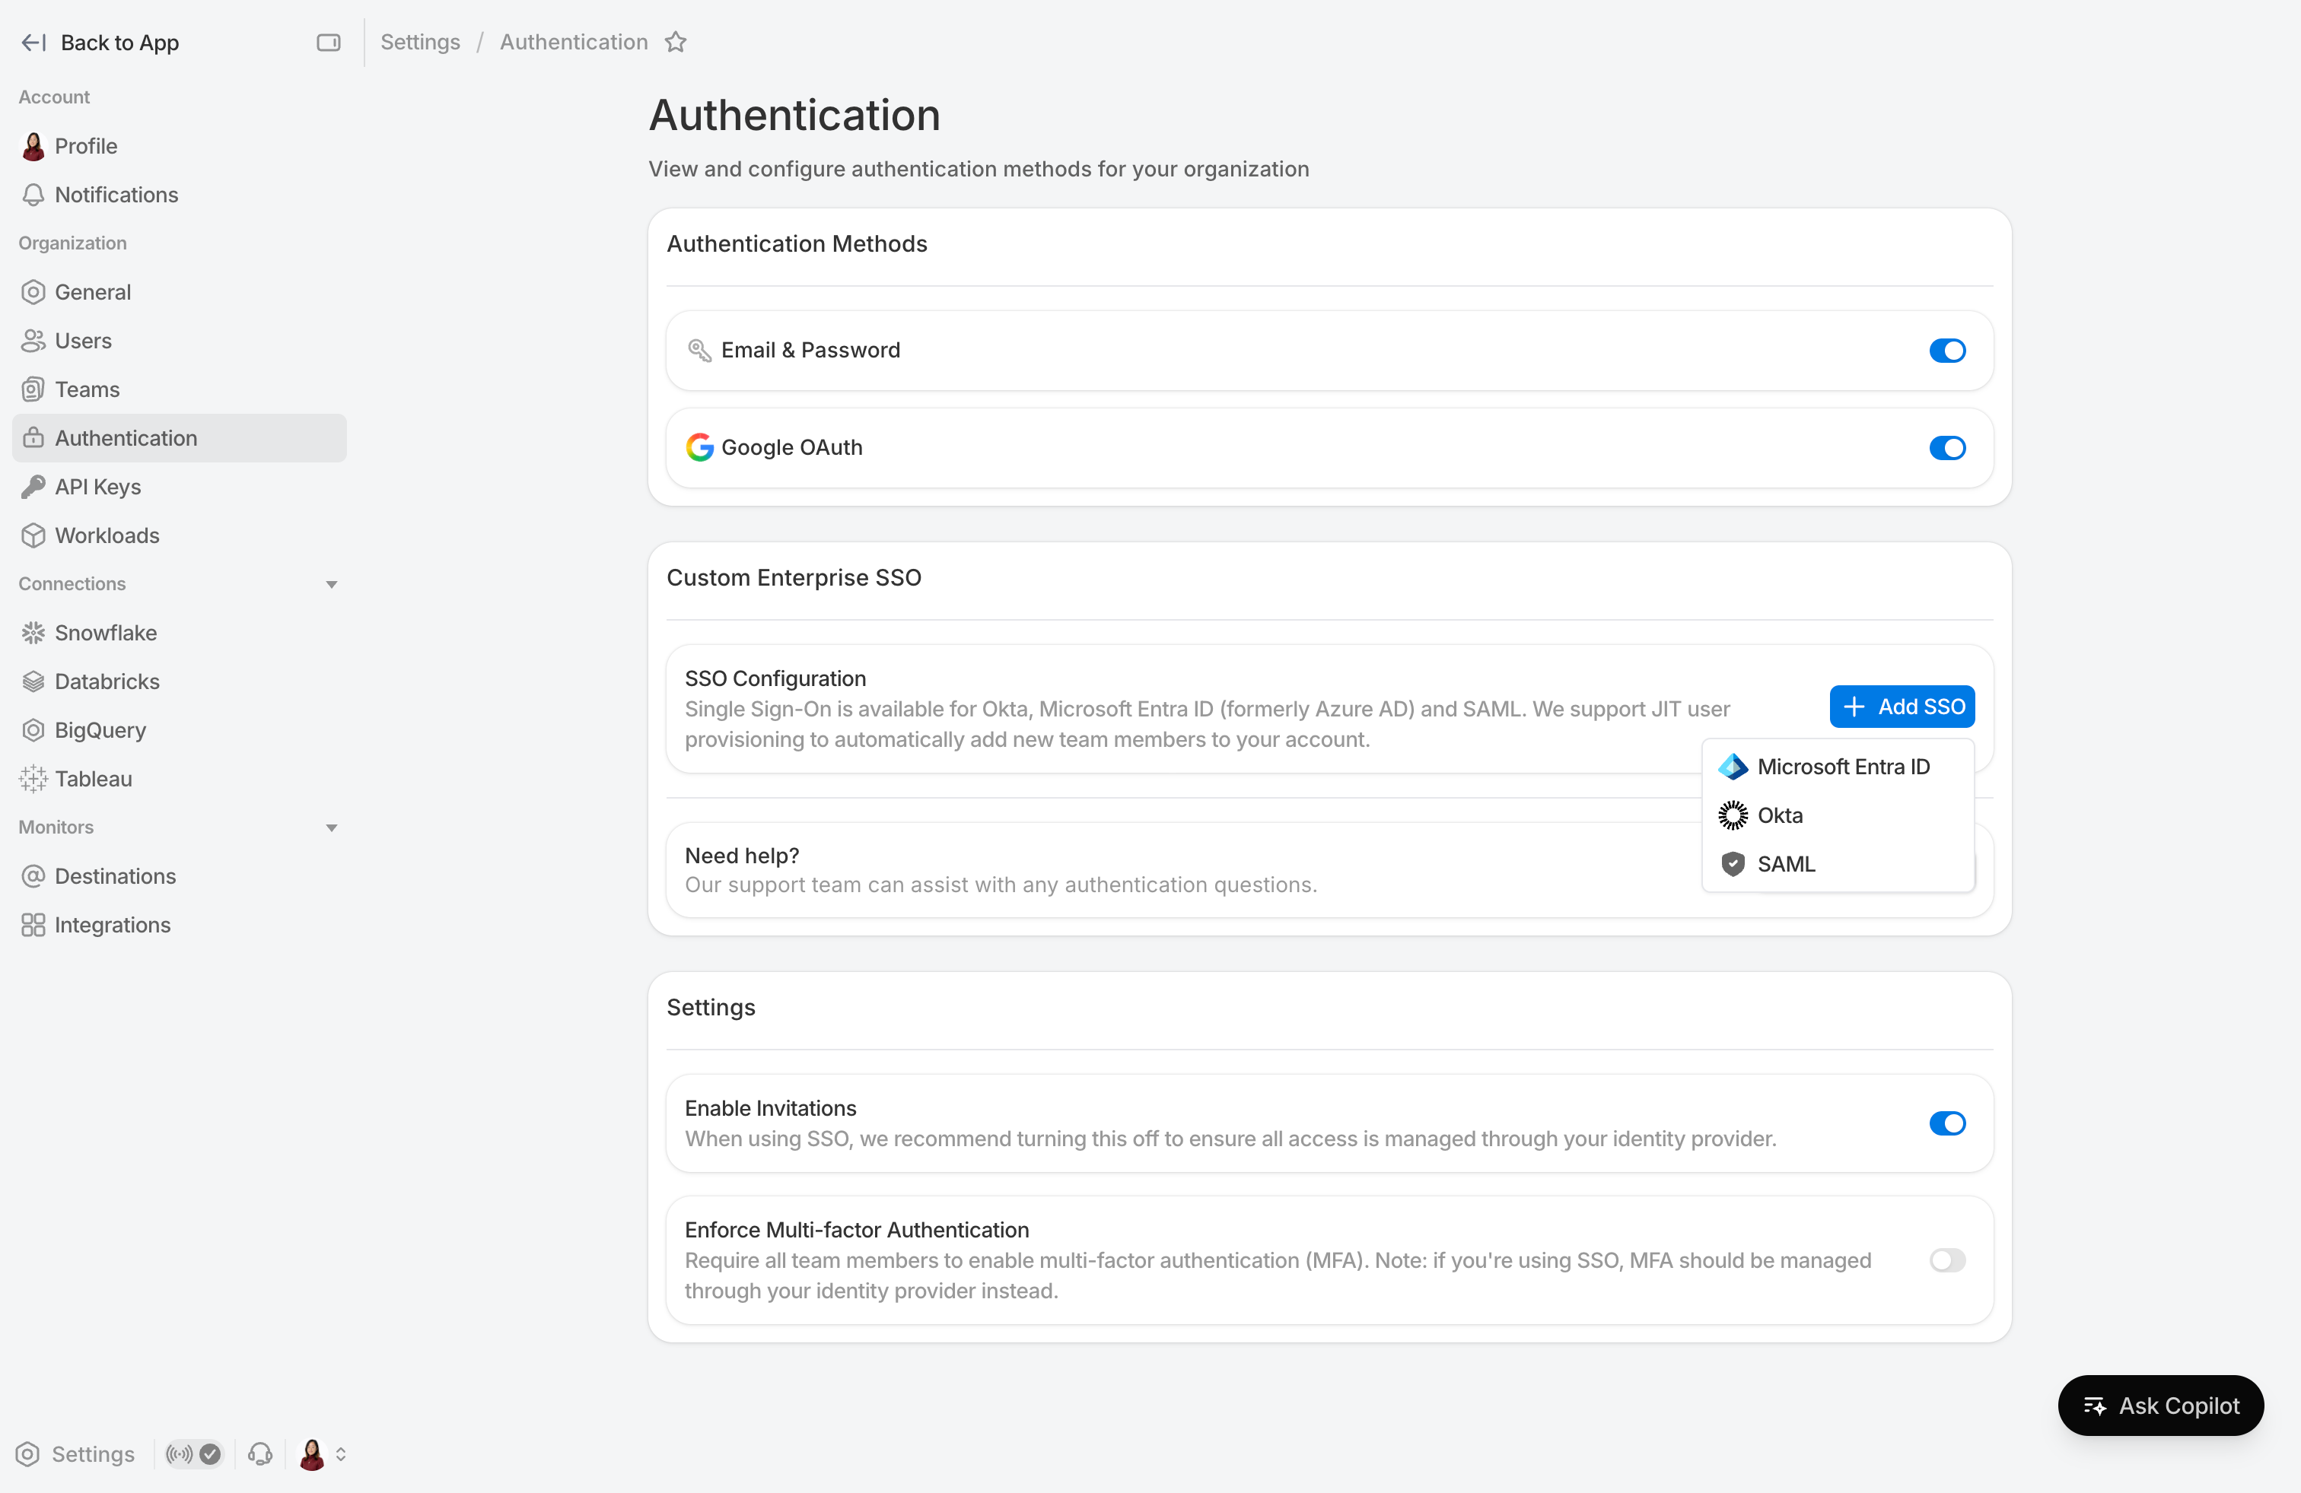Image resolution: width=2301 pixels, height=1493 pixels.
Task: Click the Add SSO button
Action: pos(1902,707)
